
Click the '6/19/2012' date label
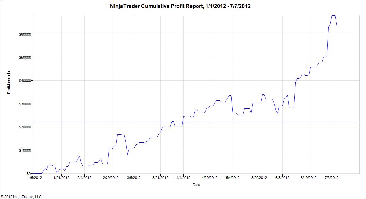309,178
